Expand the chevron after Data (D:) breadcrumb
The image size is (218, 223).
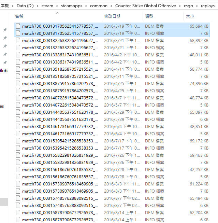[38, 6]
